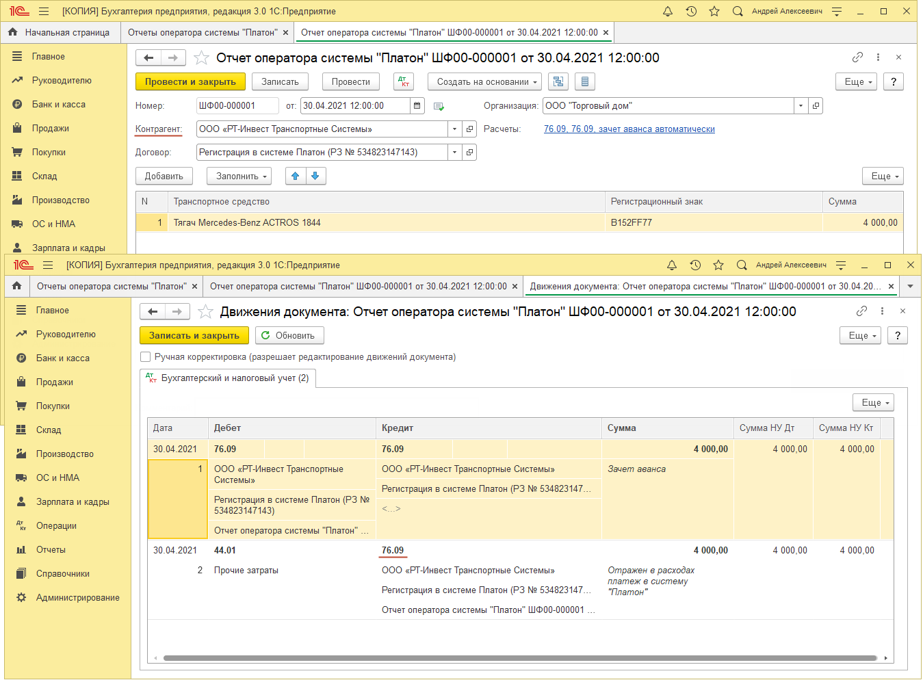This screenshot has height=680, width=923.
Task: Open favorites star in top window title bar
Action: click(x=714, y=11)
